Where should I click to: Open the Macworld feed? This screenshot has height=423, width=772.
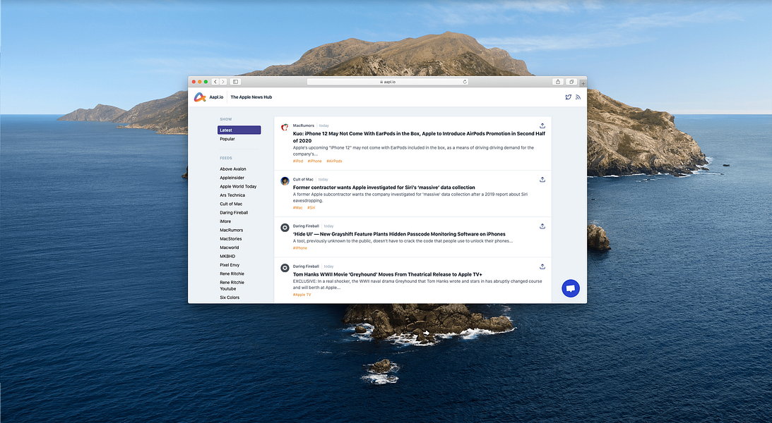tap(229, 247)
